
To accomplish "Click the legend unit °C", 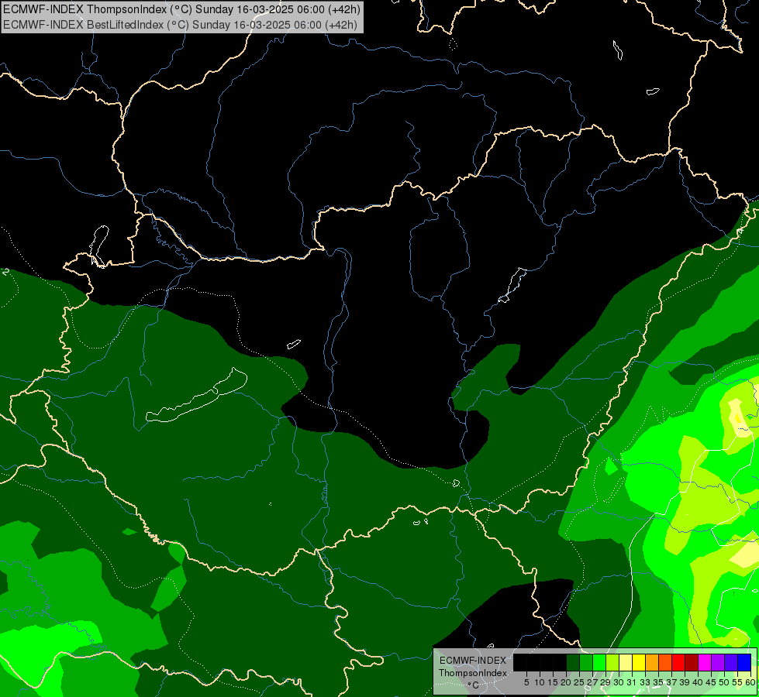I will [x=474, y=685].
